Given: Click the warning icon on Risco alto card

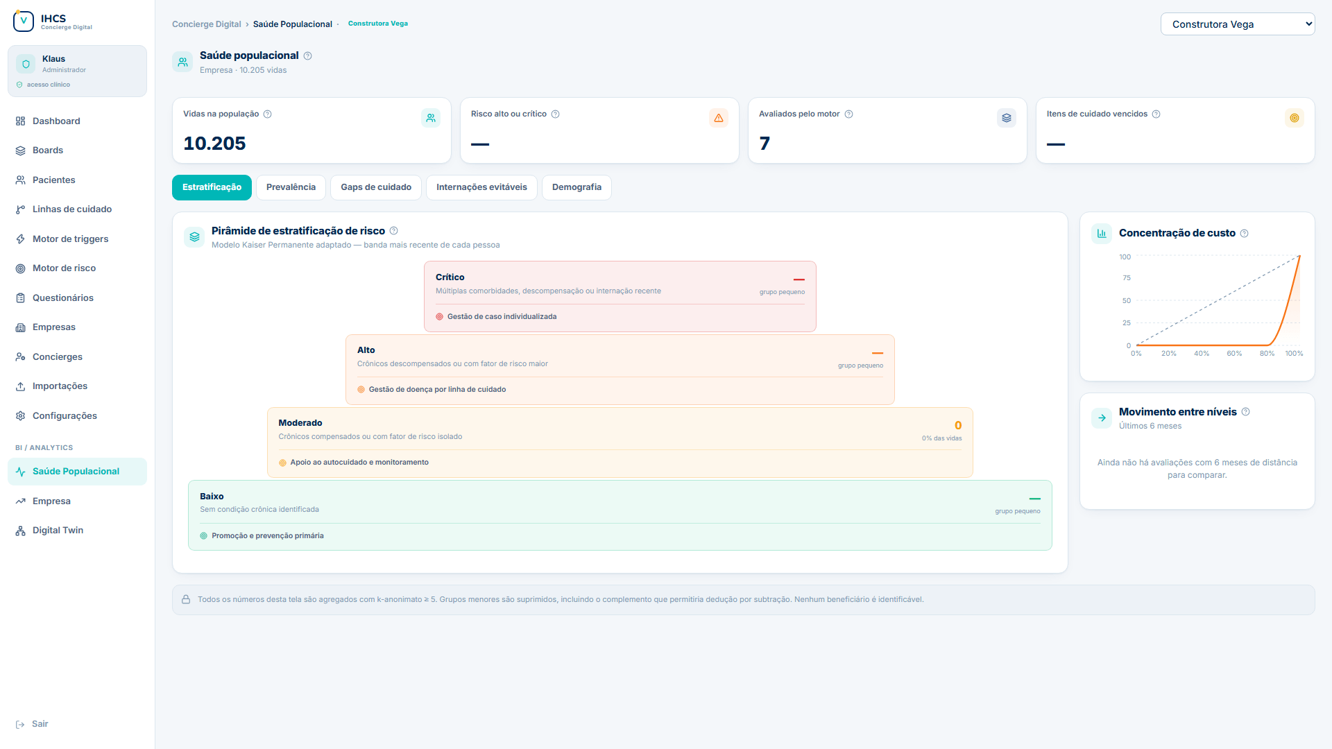Looking at the screenshot, I should pyautogui.click(x=719, y=118).
